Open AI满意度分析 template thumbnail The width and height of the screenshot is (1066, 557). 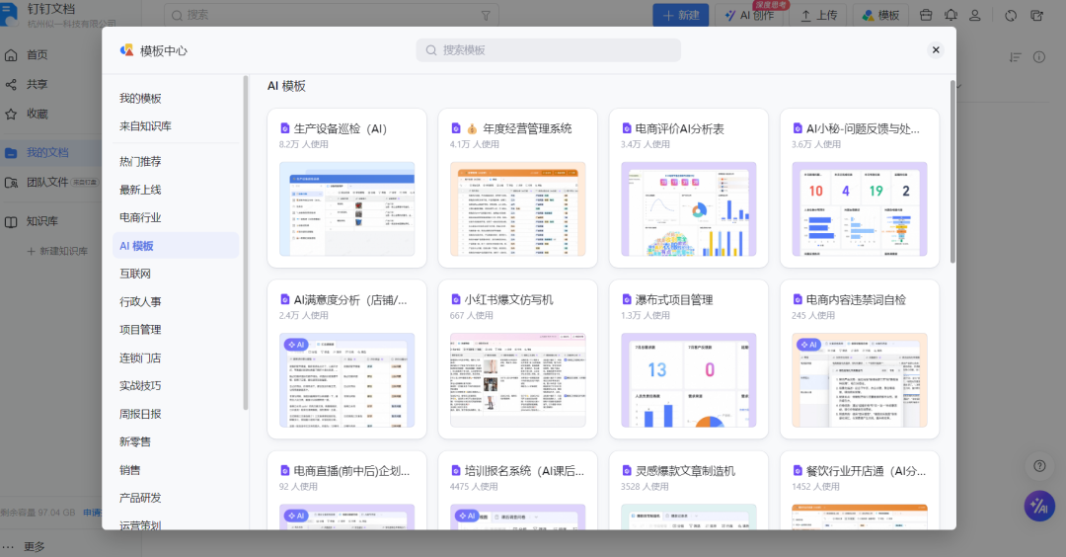click(x=346, y=380)
